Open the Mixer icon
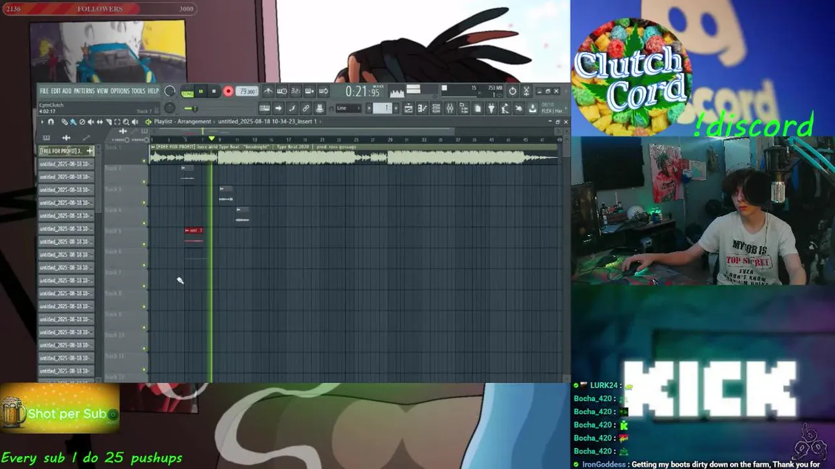 pyautogui.click(x=449, y=108)
